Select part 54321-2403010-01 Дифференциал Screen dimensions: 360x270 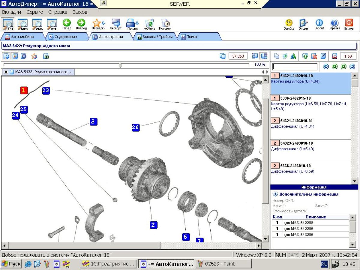(x=310, y=128)
